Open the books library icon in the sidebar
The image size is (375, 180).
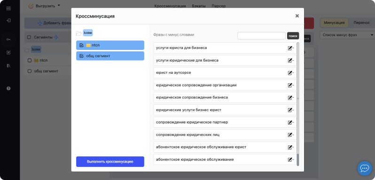pos(8,65)
